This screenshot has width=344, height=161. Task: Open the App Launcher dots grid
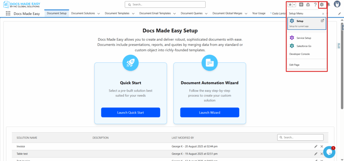coord(8,13)
